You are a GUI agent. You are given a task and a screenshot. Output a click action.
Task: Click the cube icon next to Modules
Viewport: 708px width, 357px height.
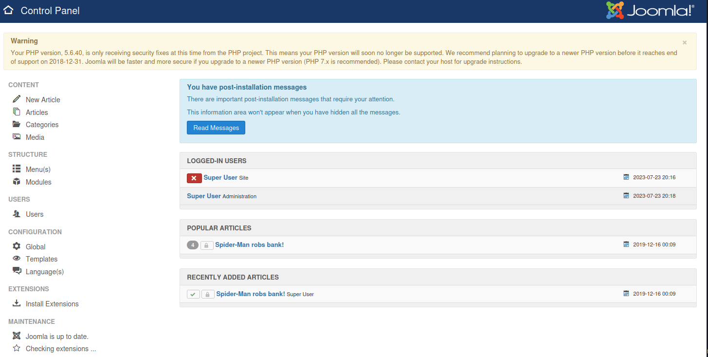(17, 182)
